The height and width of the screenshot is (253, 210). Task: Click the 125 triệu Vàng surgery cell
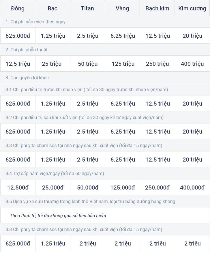coord(123,64)
